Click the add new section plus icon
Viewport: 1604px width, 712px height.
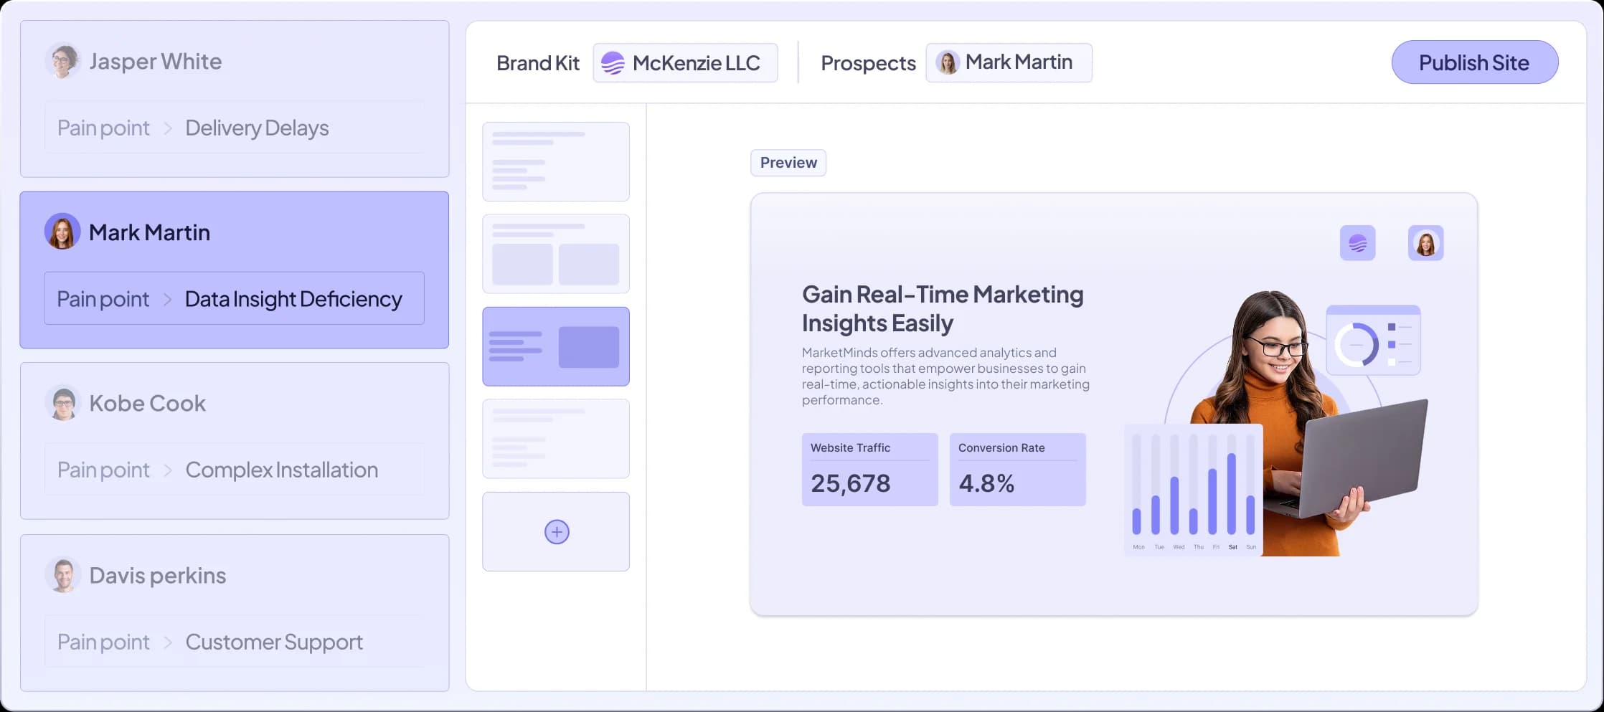[556, 531]
